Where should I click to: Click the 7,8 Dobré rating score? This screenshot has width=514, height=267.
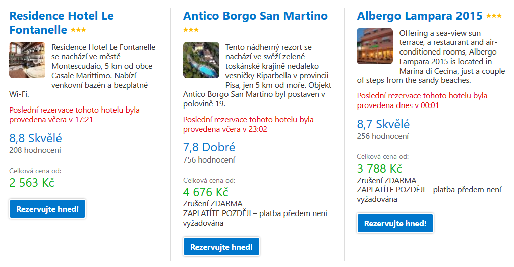coord(209,147)
